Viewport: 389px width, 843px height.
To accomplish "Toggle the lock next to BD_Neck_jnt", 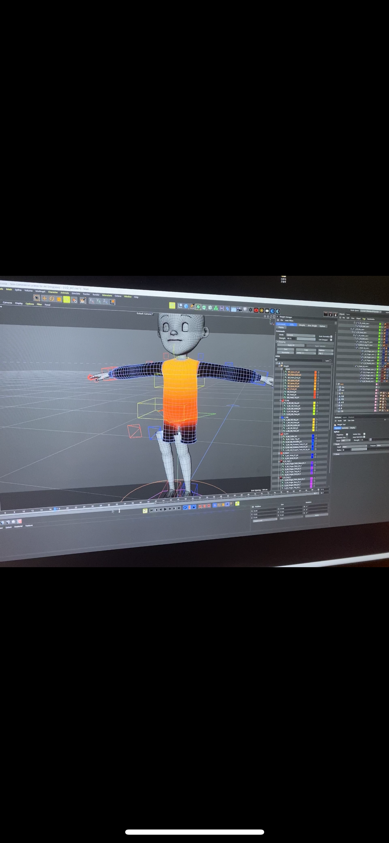I will click(317, 392).
